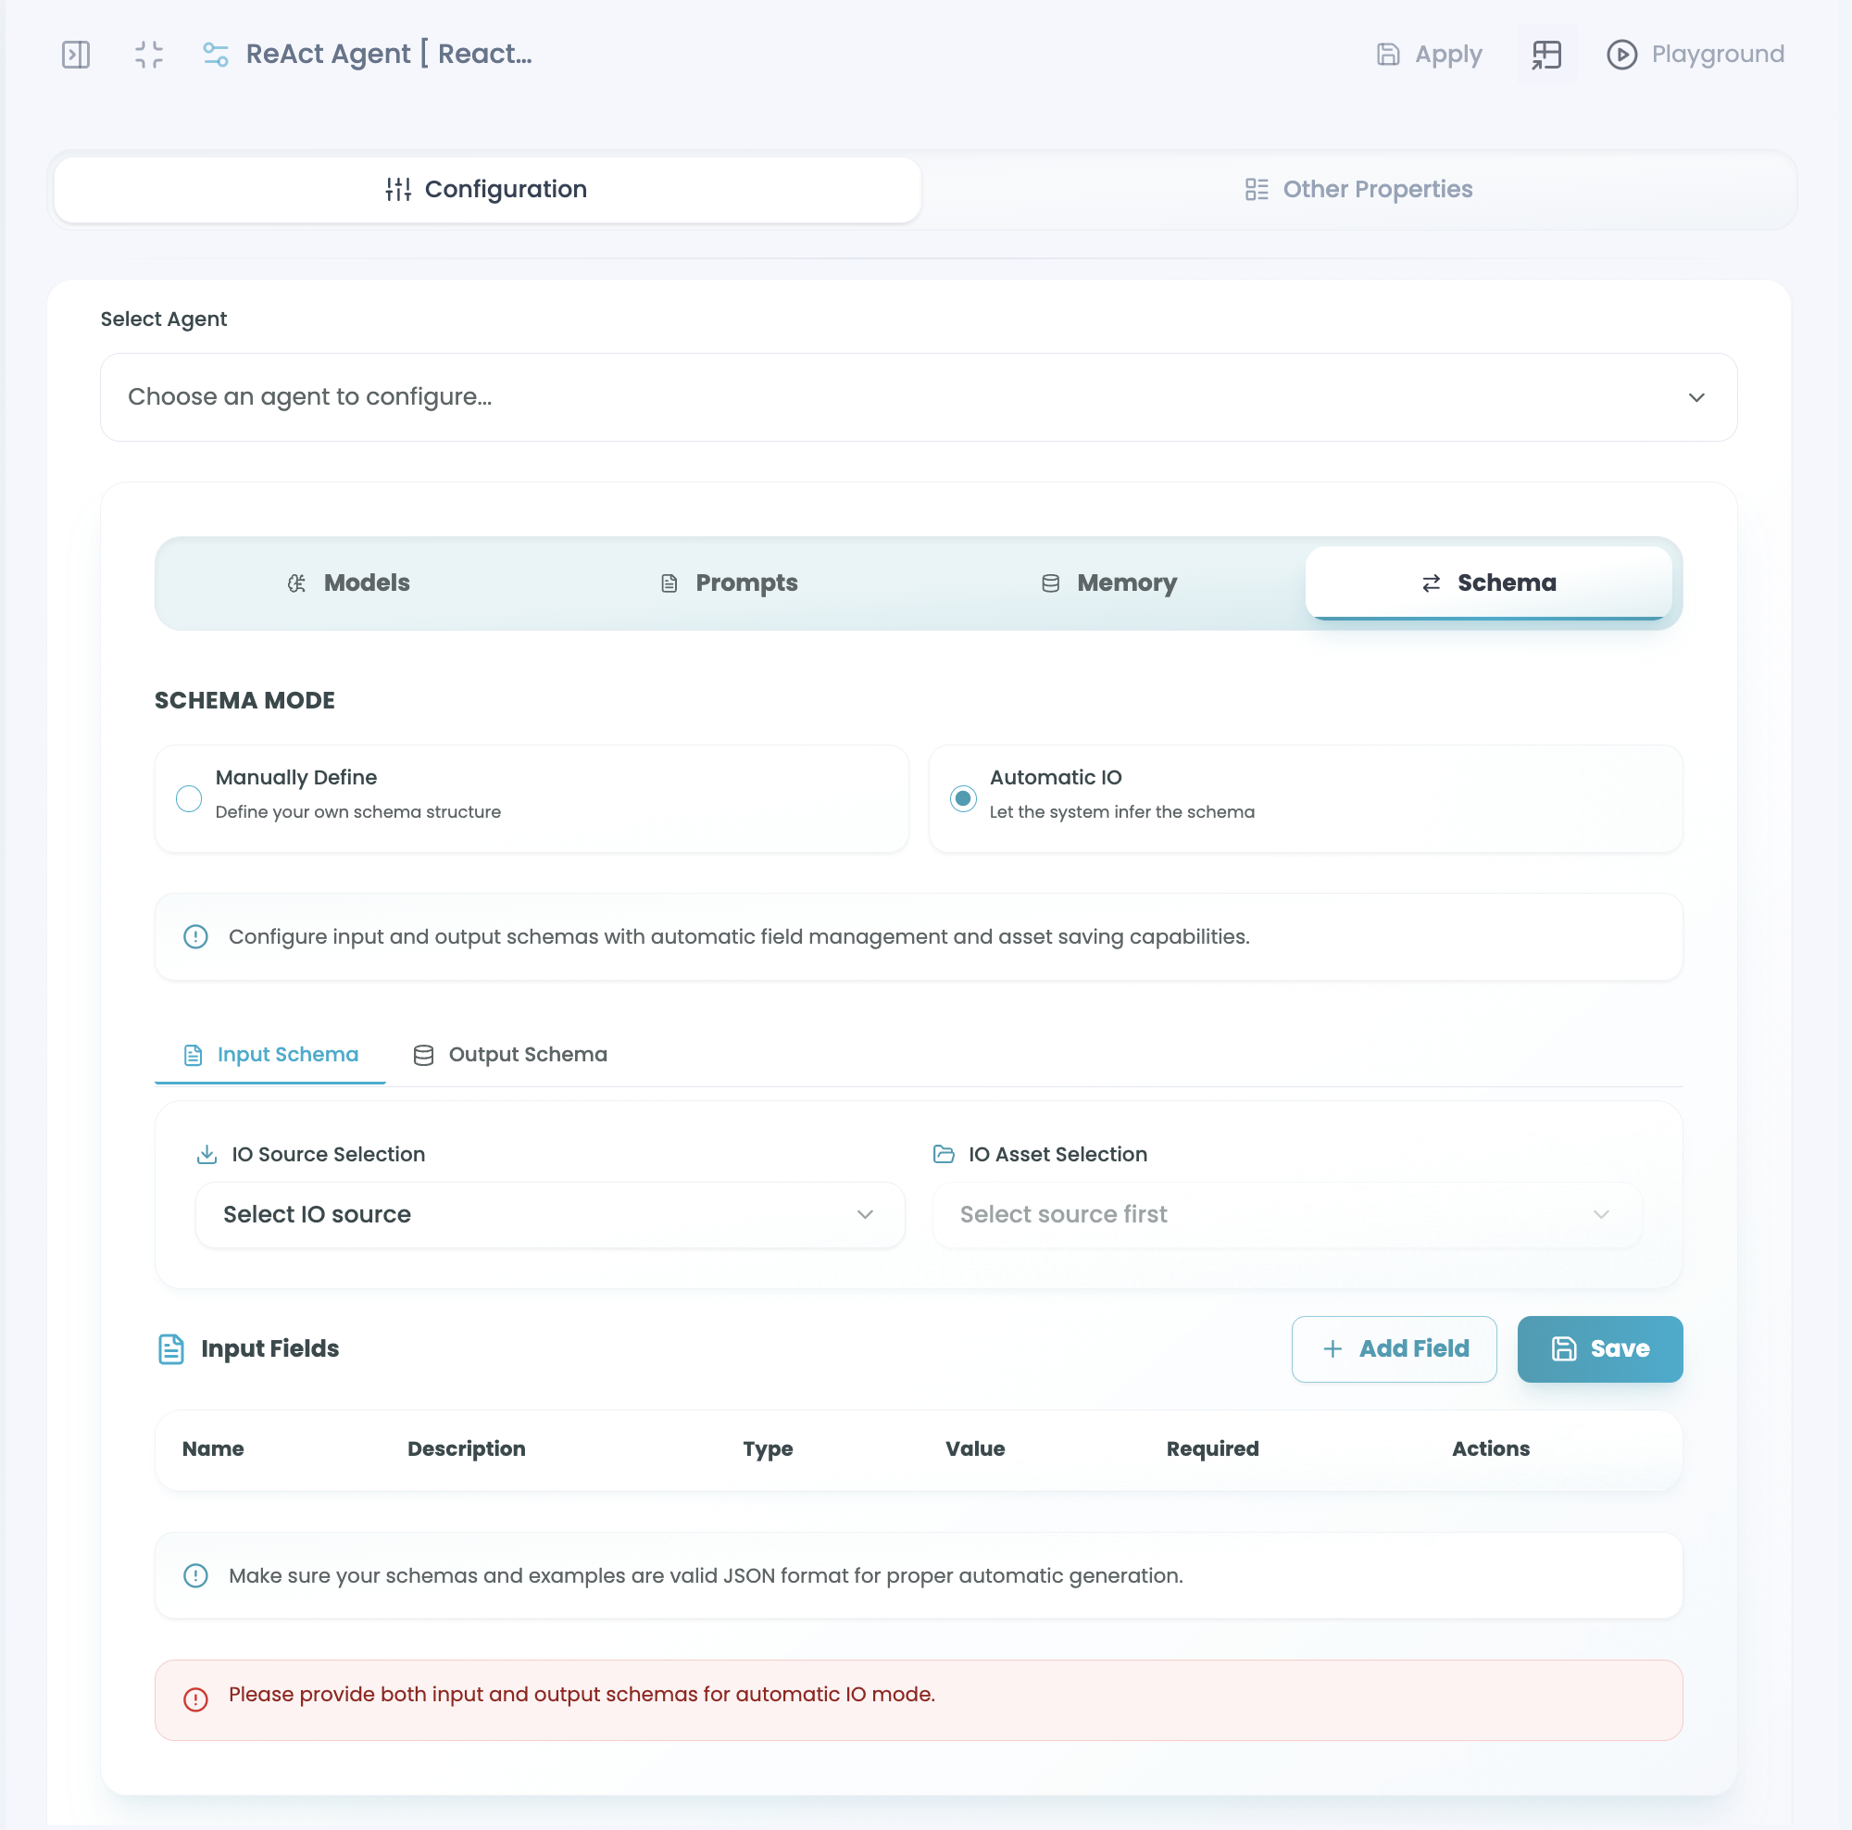Select the Manually Define radio button
This screenshot has width=1852, height=1830.
189,798
